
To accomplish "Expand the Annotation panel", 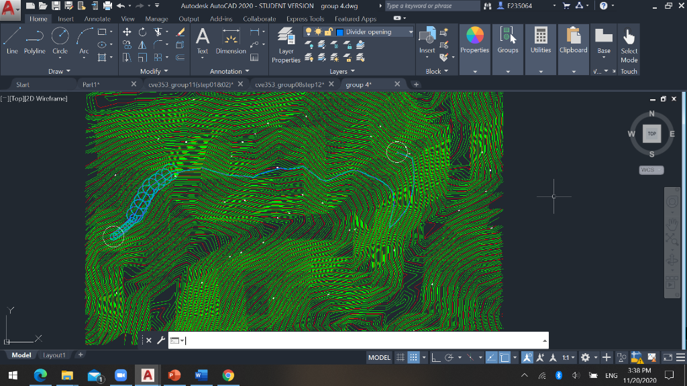I will click(229, 71).
